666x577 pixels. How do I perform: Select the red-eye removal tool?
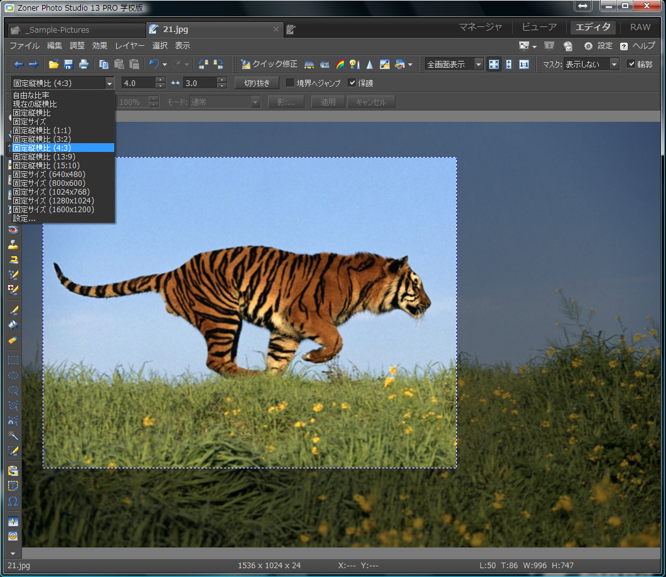point(13,230)
